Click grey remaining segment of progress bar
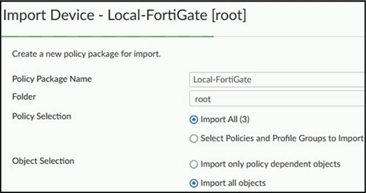The width and height of the screenshot is (366, 193). point(289,37)
